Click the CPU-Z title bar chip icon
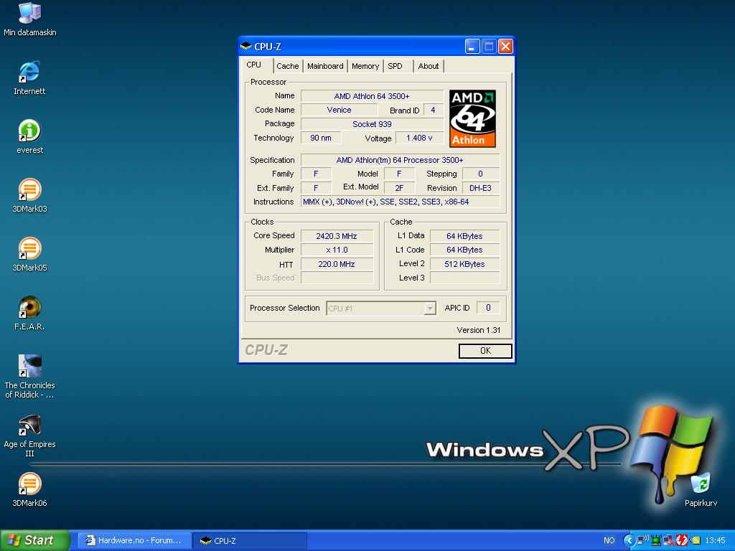Viewport: 735px width, 551px height. pos(245,46)
